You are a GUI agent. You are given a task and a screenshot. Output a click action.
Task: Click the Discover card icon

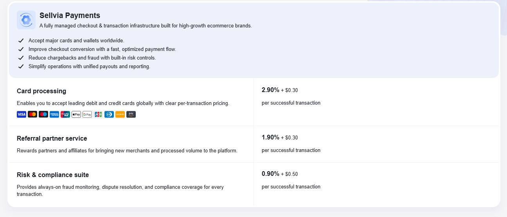click(x=120, y=114)
